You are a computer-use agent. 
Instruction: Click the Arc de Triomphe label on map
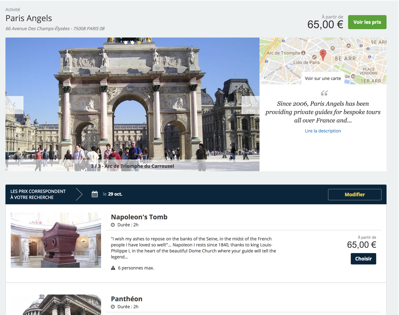[284, 53]
